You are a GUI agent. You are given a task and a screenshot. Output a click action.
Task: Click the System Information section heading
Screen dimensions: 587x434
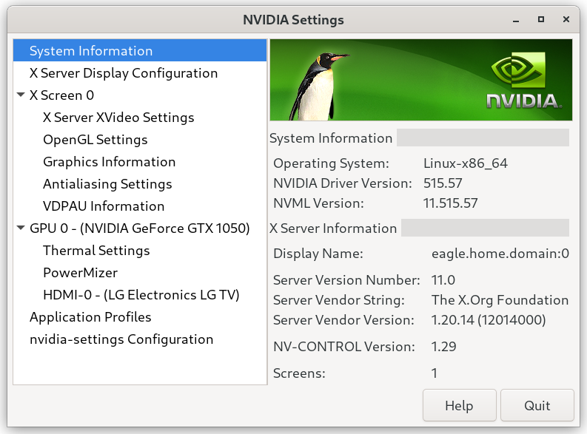(331, 138)
